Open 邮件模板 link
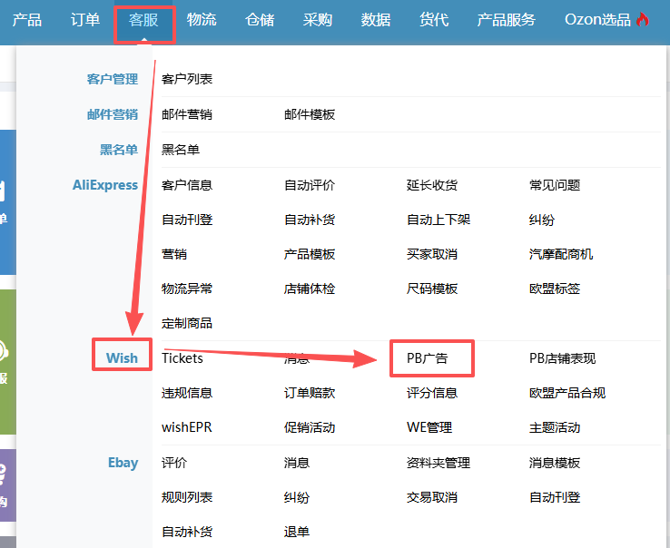Screen dimensions: 670x548 310,114
